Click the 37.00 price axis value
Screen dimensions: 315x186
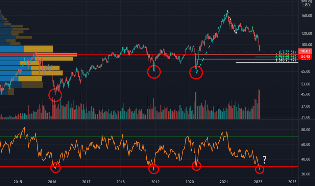click(x=306, y=107)
